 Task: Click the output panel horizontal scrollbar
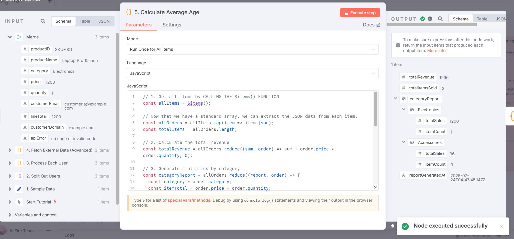432,25
